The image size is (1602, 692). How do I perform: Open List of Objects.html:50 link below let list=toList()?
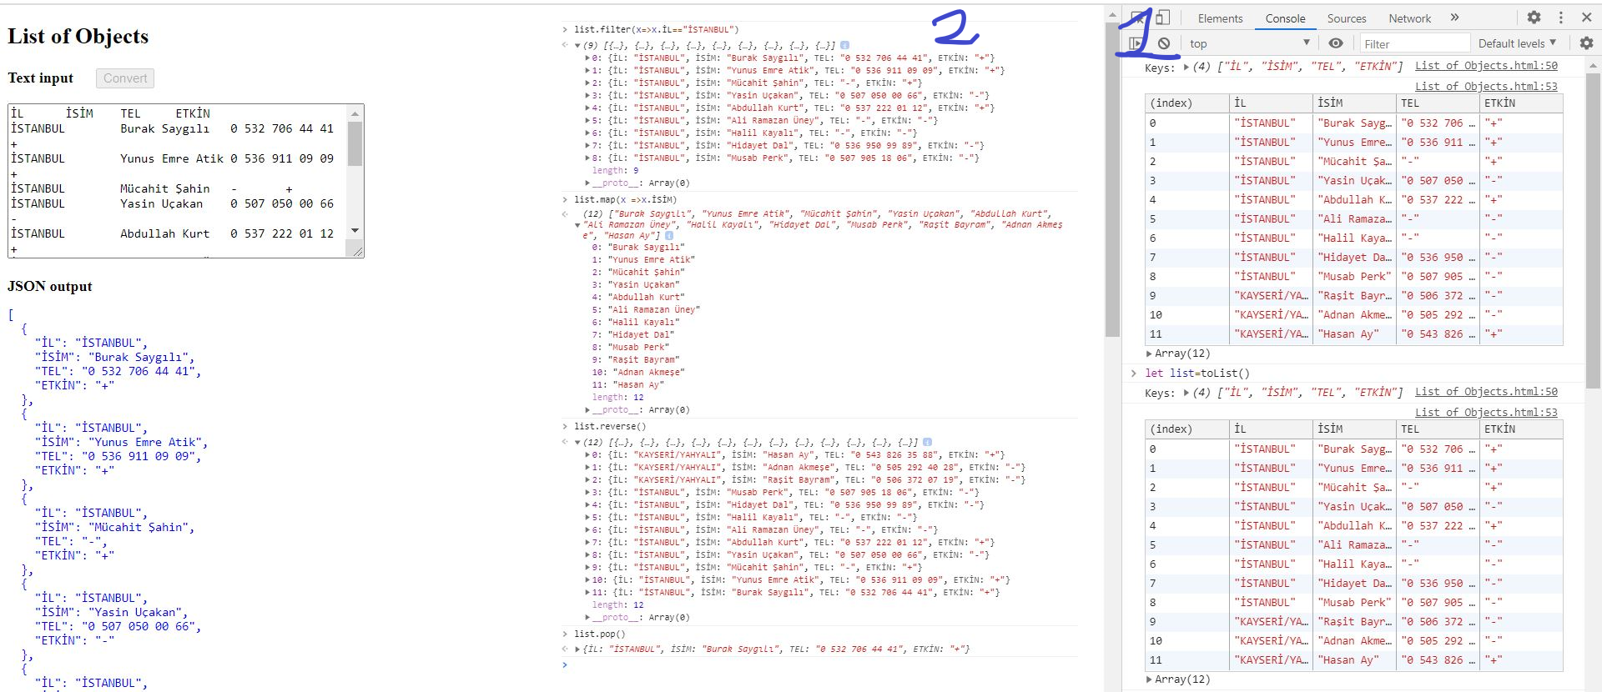(x=1486, y=392)
